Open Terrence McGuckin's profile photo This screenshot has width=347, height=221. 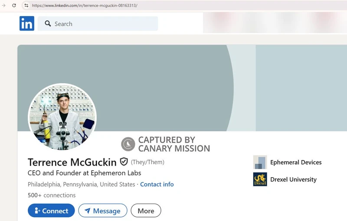[x=62, y=117]
